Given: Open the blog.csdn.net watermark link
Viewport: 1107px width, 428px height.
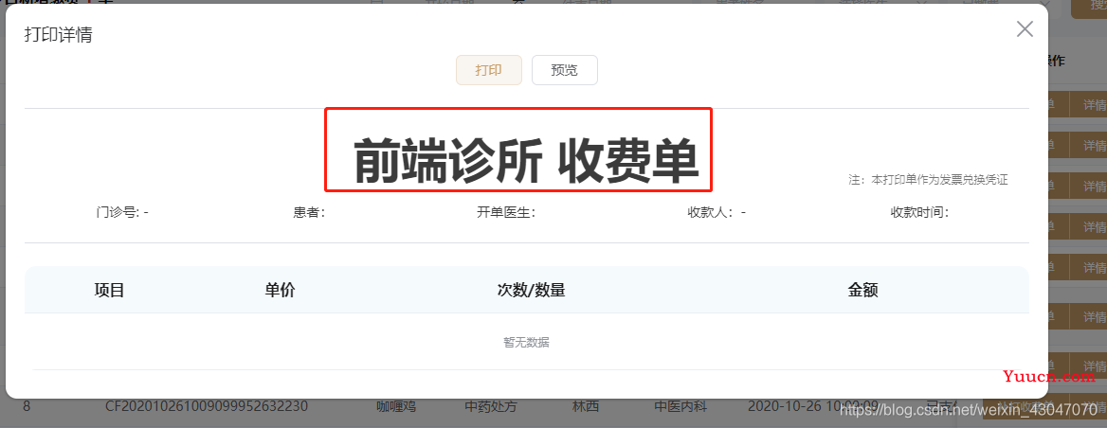Looking at the screenshot, I should point(971,407).
